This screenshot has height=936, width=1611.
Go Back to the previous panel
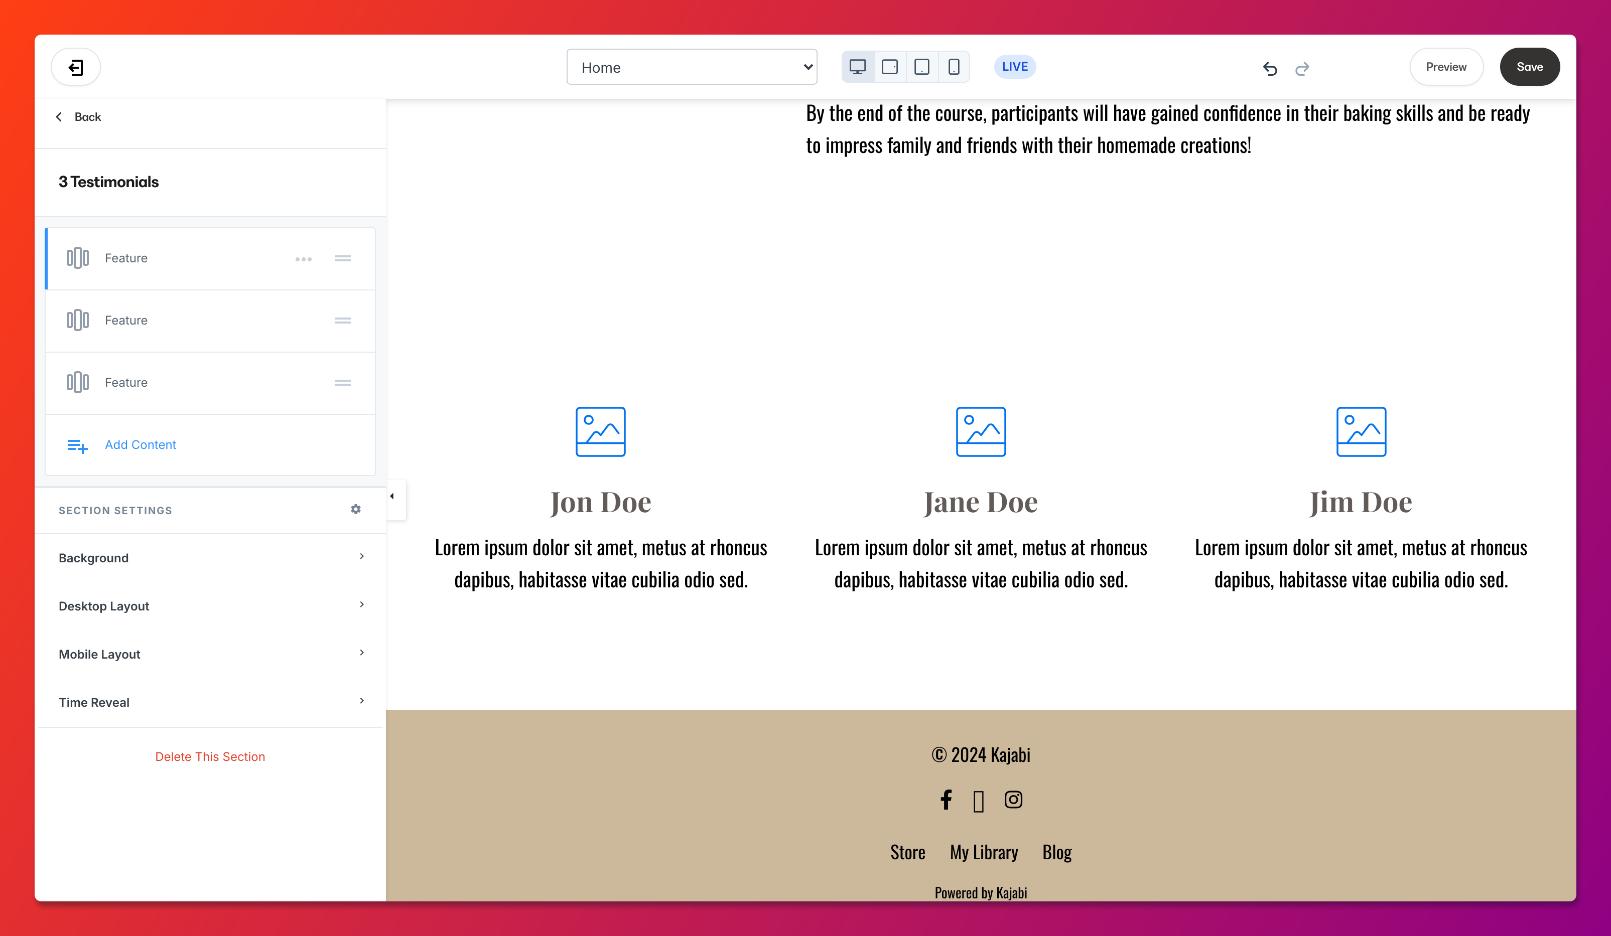pyautogui.click(x=79, y=117)
